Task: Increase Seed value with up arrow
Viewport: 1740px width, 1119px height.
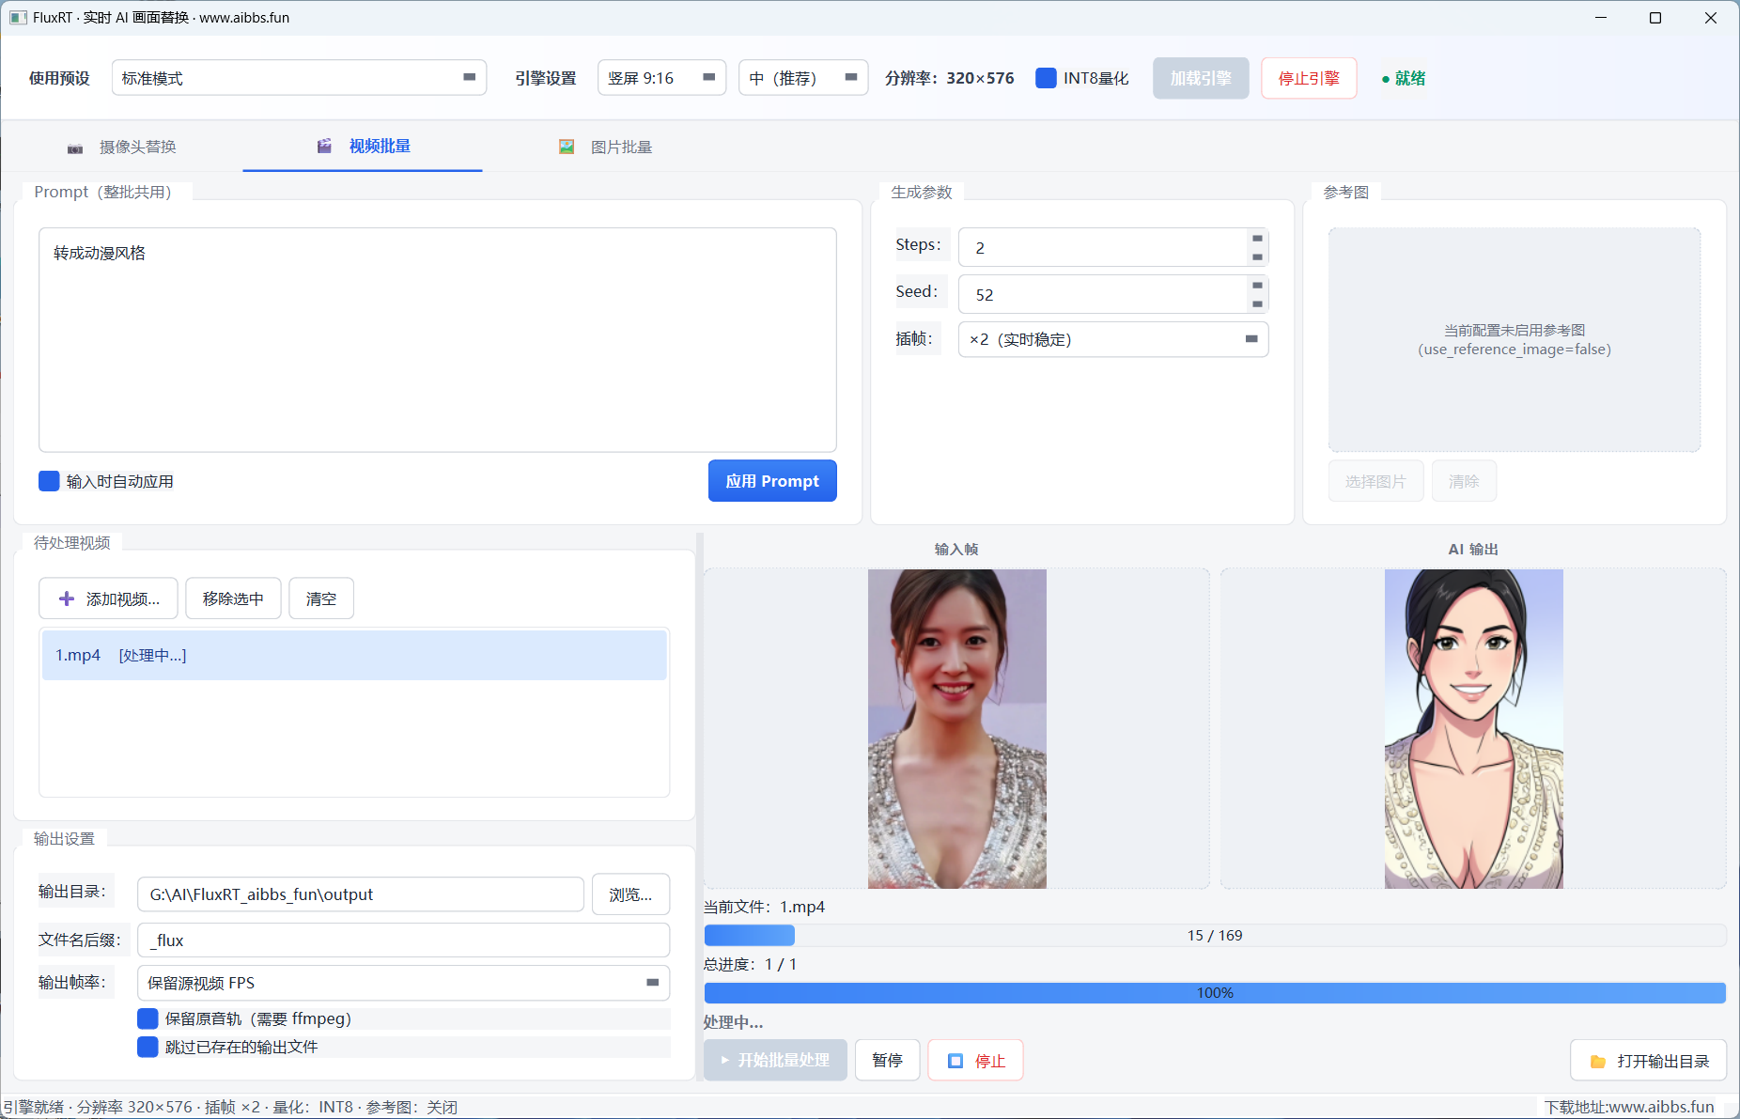Action: (x=1257, y=285)
